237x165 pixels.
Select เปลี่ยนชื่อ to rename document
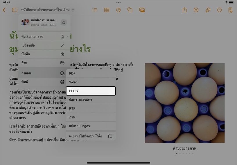44,45
